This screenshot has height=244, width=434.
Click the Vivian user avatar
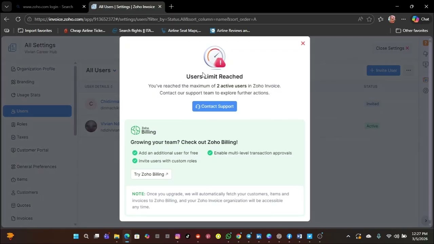click(x=91, y=126)
